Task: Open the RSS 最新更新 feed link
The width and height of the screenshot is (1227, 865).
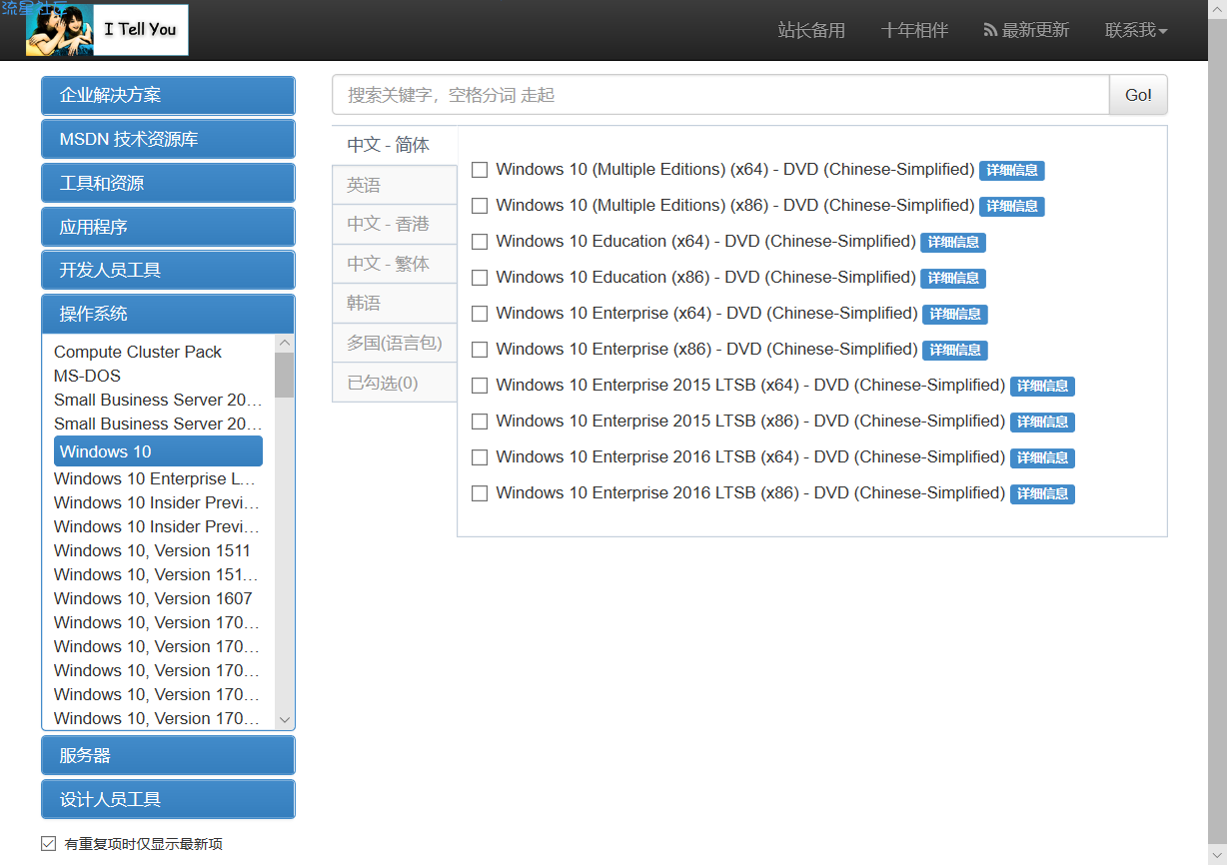Action: coord(1026,30)
